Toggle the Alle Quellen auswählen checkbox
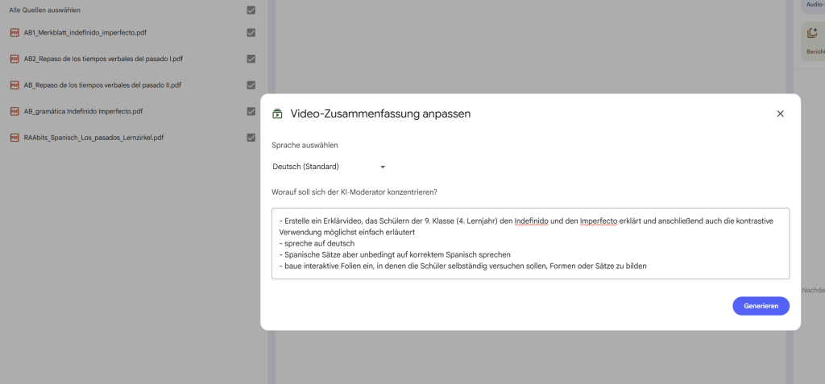This screenshot has height=384, width=825. (x=251, y=10)
